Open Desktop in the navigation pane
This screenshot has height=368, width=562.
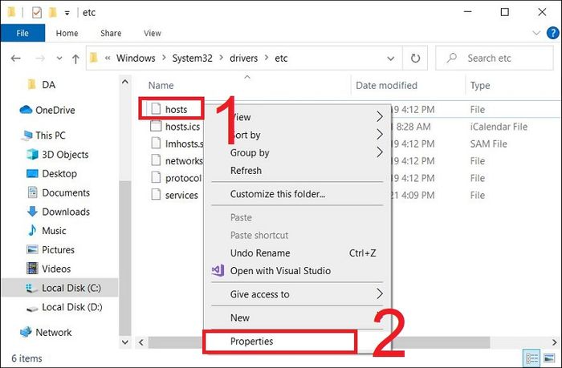59,174
